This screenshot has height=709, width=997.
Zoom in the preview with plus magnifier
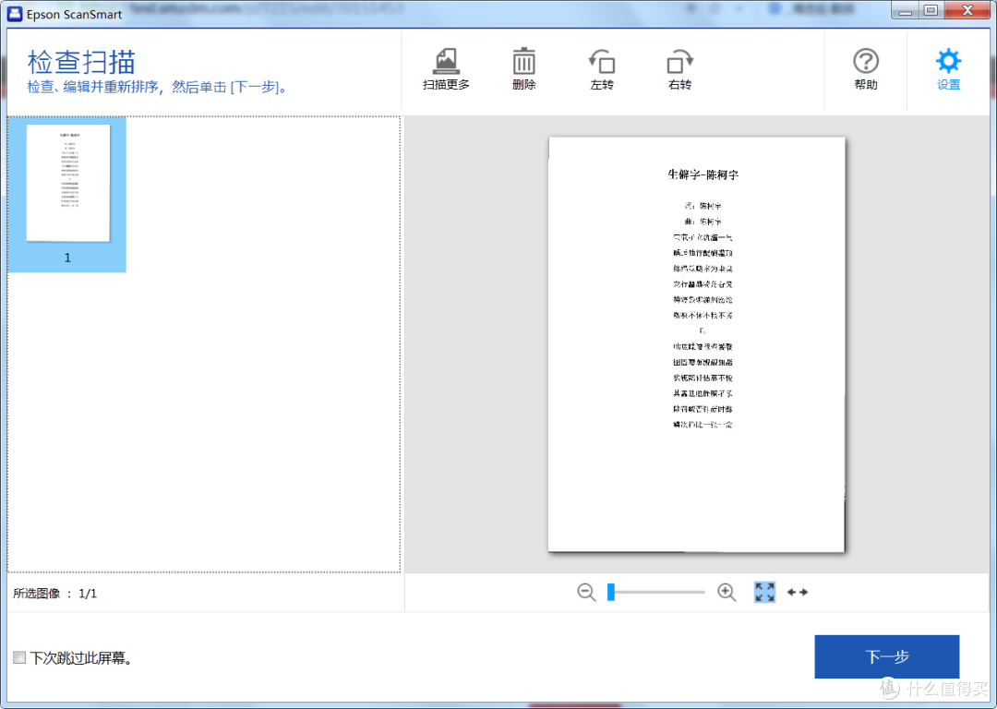(x=727, y=593)
